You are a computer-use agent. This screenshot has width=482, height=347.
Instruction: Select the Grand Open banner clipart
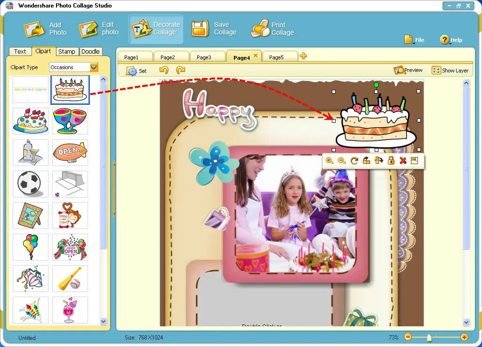(70, 247)
